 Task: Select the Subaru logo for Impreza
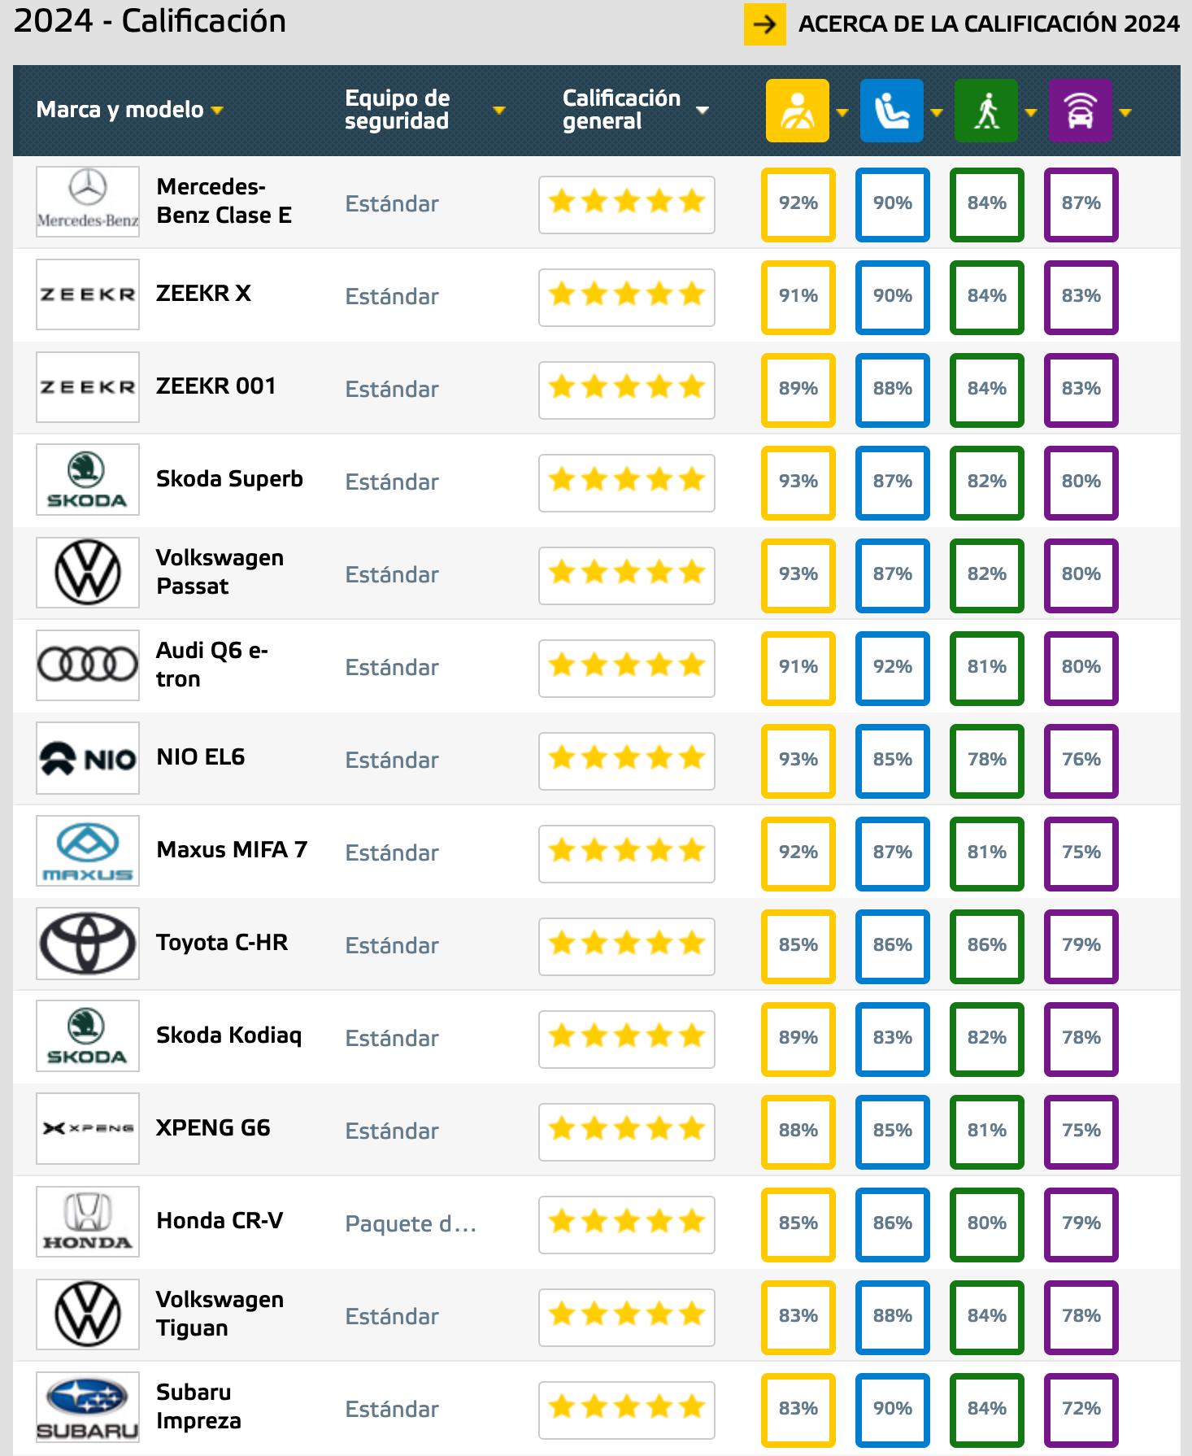(87, 1406)
